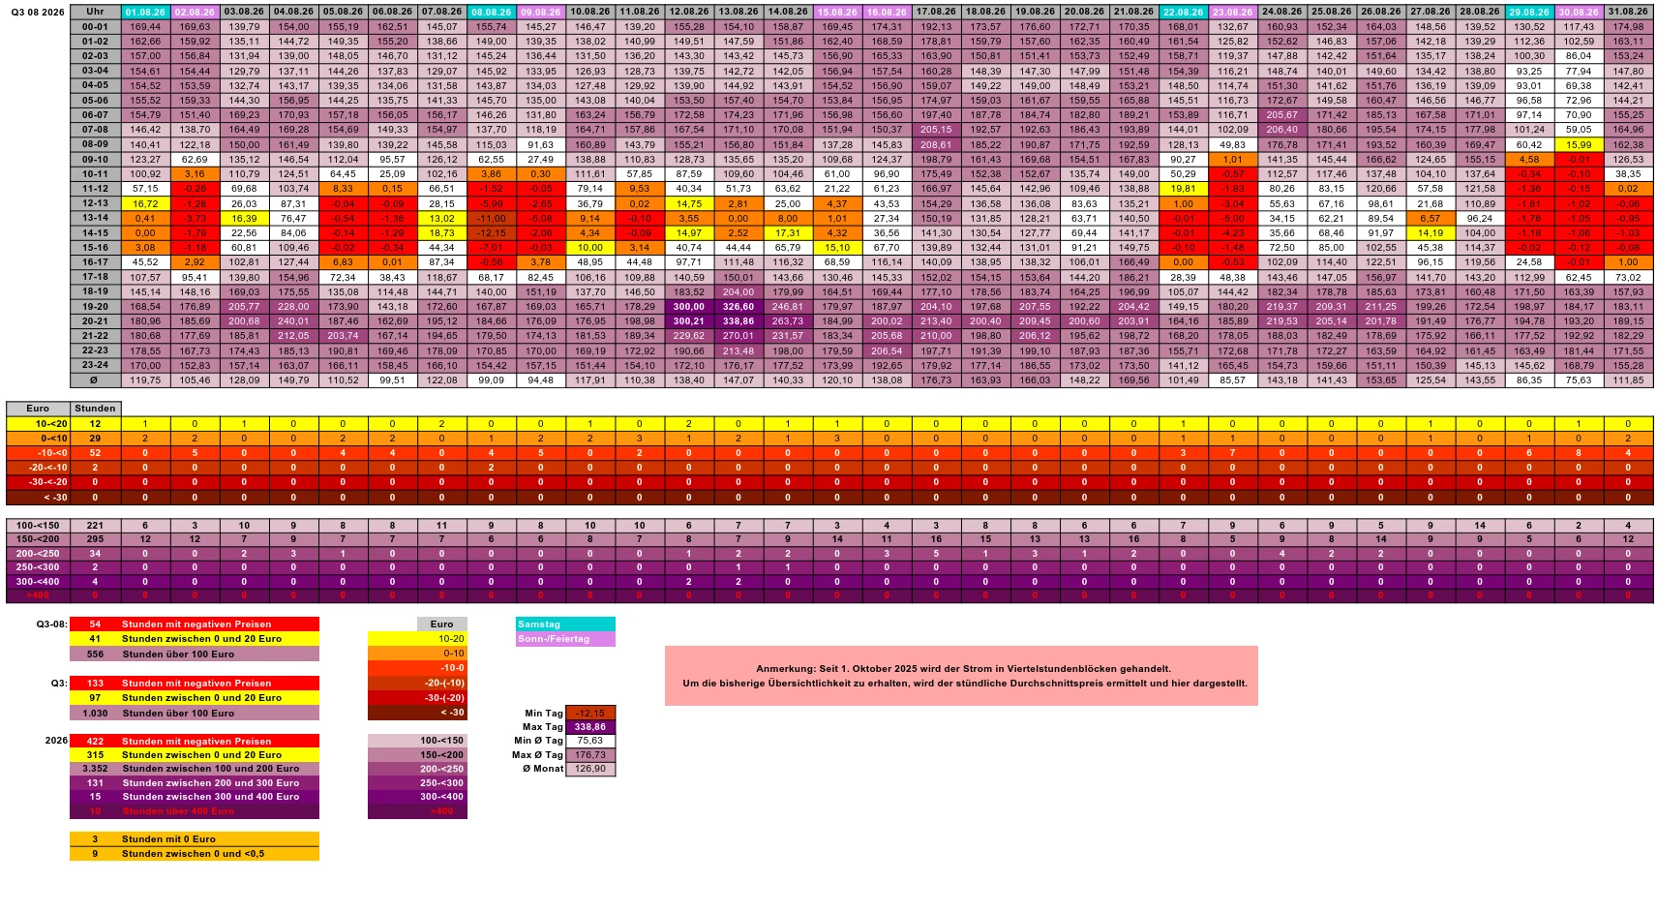Image resolution: width=1657 pixels, height=913 pixels.
Task: Click the 295 hours total cell
Action: (x=95, y=539)
